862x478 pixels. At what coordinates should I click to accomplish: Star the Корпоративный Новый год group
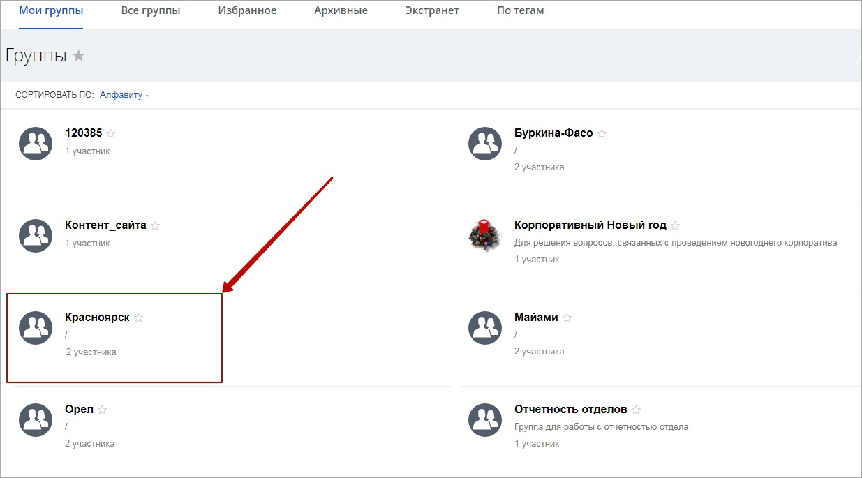point(675,226)
